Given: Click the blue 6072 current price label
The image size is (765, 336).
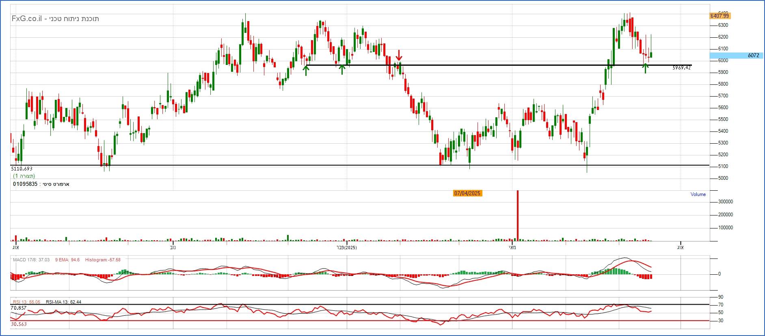Looking at the screenshot, I should pyautogui.click(x=753, y=55).
